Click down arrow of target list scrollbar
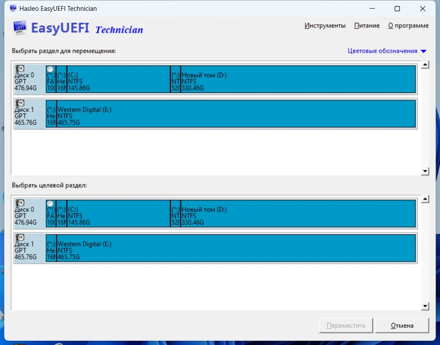440x345 pixels. (x=425, y=306)
